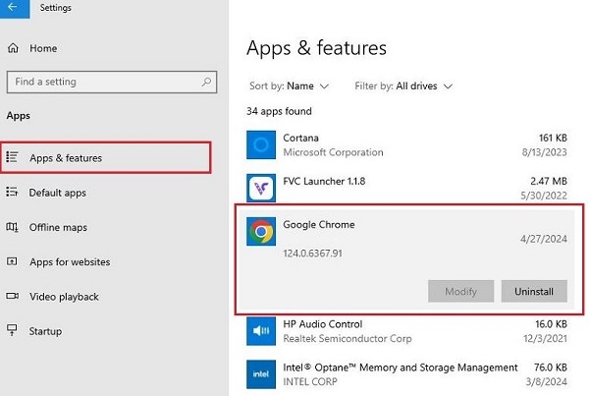Open Apps for websites page

point(70,261)
